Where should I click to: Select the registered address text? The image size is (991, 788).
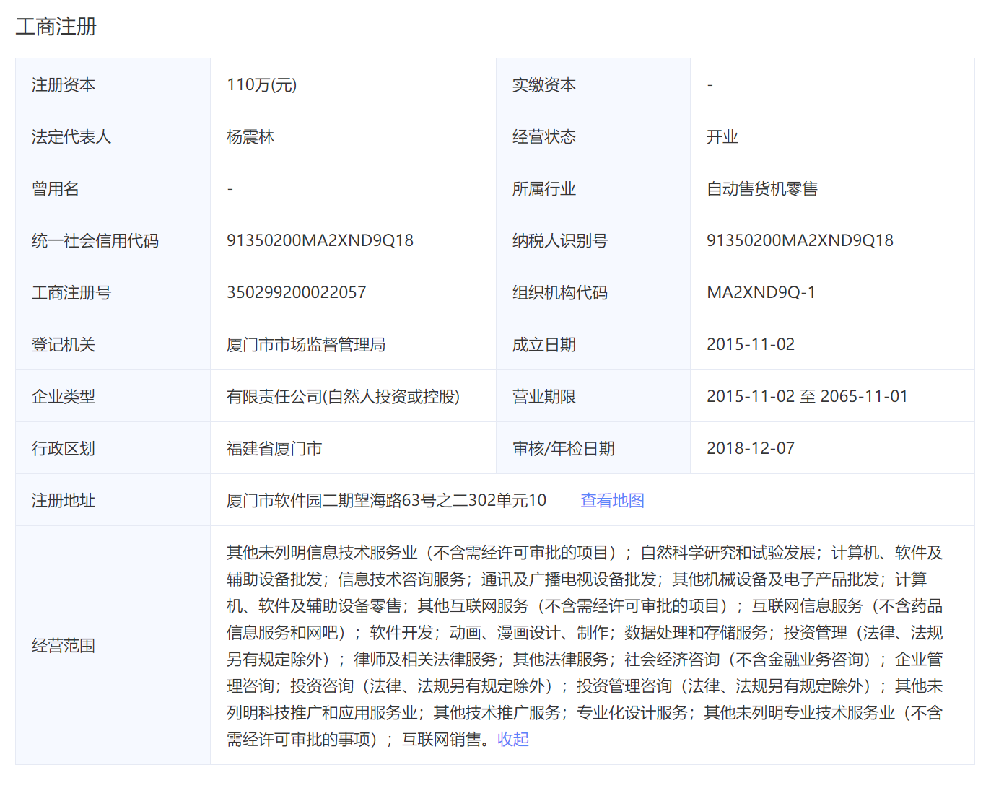point(386,500)
